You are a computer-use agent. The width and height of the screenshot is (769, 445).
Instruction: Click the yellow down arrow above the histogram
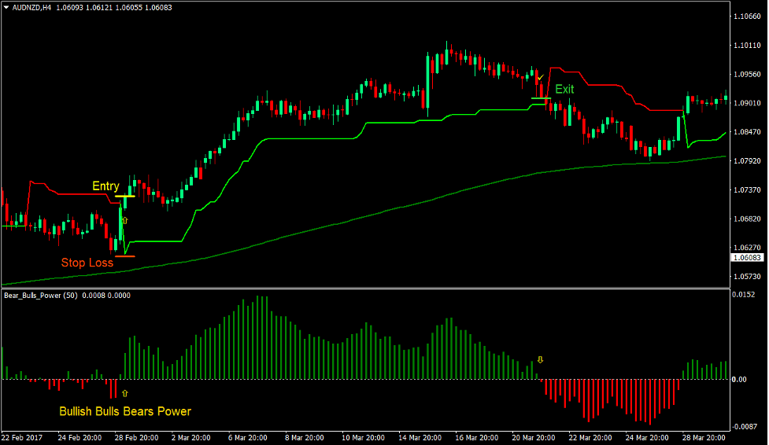click(x=540, y=360)
